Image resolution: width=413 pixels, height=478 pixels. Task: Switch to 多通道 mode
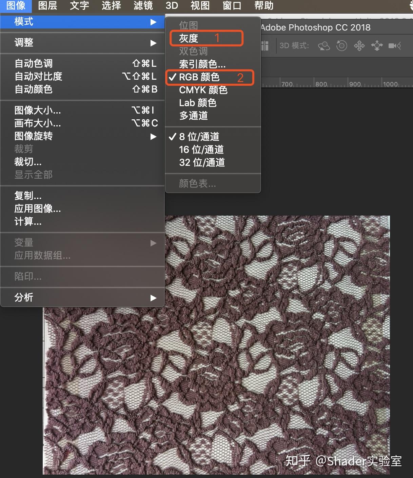pyautogui.click(x=213, y=116)
